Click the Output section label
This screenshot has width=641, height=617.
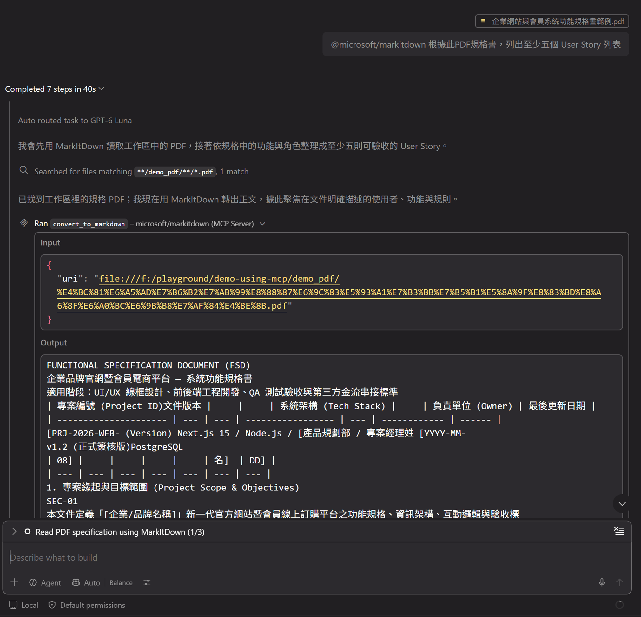coord(54,343)
